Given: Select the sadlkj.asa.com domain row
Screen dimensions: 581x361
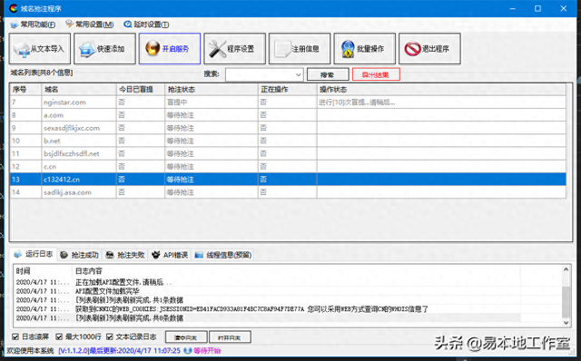Looking at the screenshot, I should (288, 192).
